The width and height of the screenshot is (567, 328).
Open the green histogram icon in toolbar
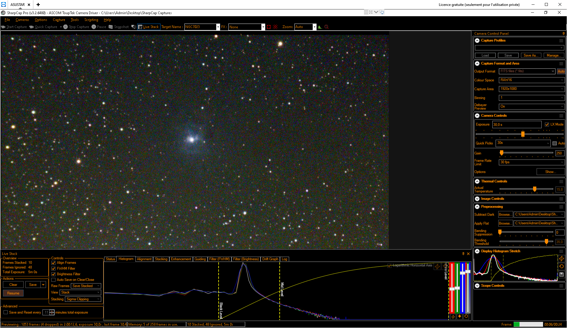click(320, 27)
